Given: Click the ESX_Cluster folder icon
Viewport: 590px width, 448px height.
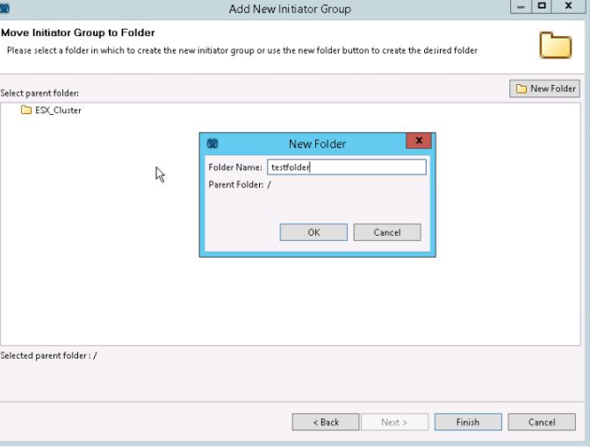Looking at the screenshot, I should click(x=26, y=110).
